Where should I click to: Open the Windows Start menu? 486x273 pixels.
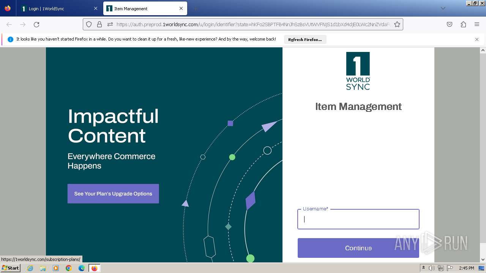(10, 268)
